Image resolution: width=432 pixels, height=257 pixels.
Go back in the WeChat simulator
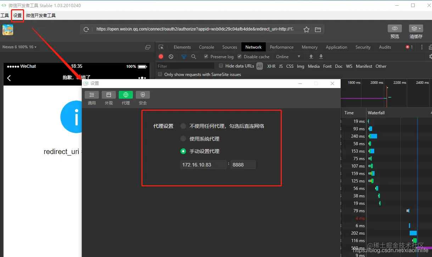point(9,78)
